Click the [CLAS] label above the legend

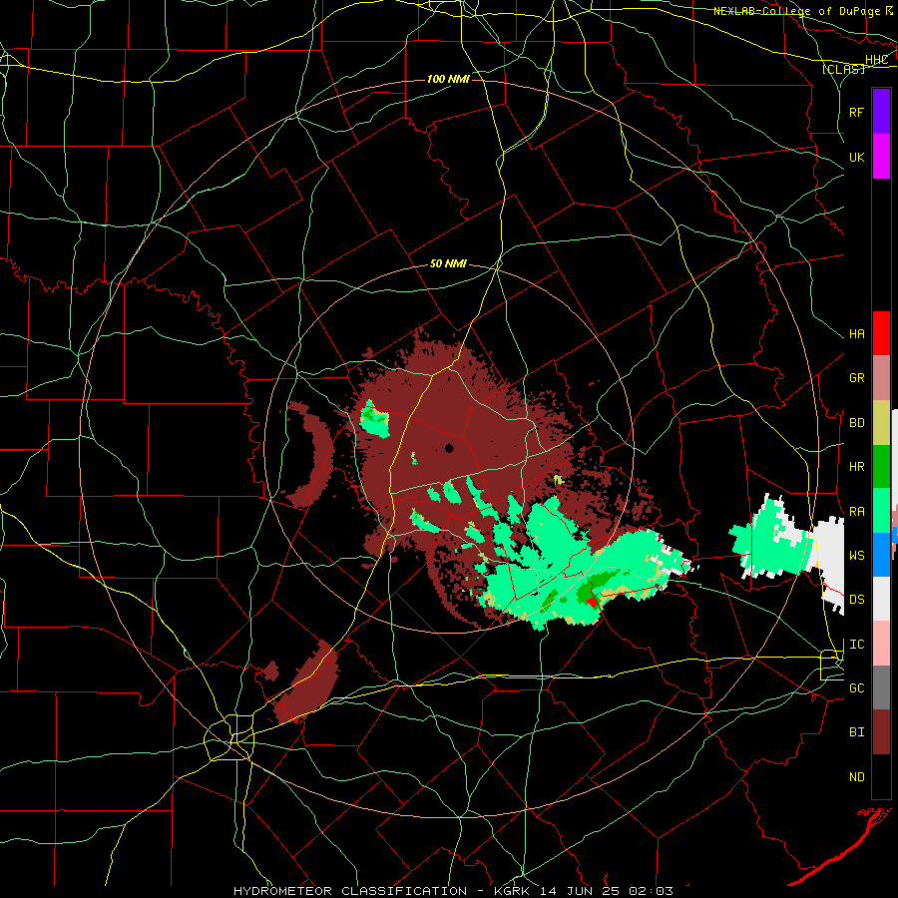[843, 69]
